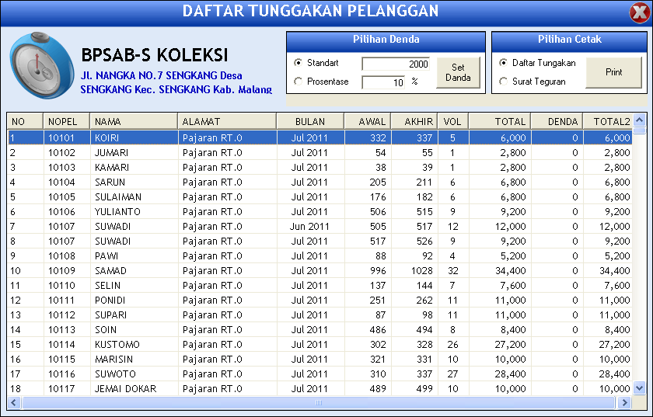Click the Print button
This screenshot has width=653, height=417.
613,72
